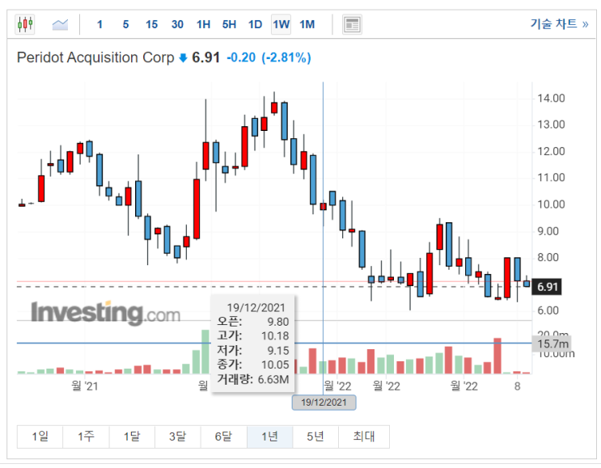The width and height of the screenshot is (601, 468).
Task: Click the 8 label on time axis
Action: pos(518,386)
